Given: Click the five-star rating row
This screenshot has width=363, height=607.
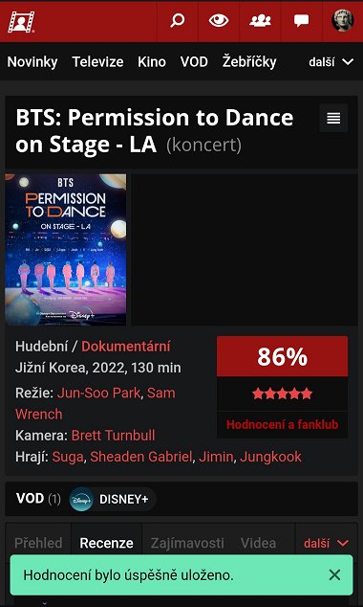Looking at the screenshot, I should 283,393.
